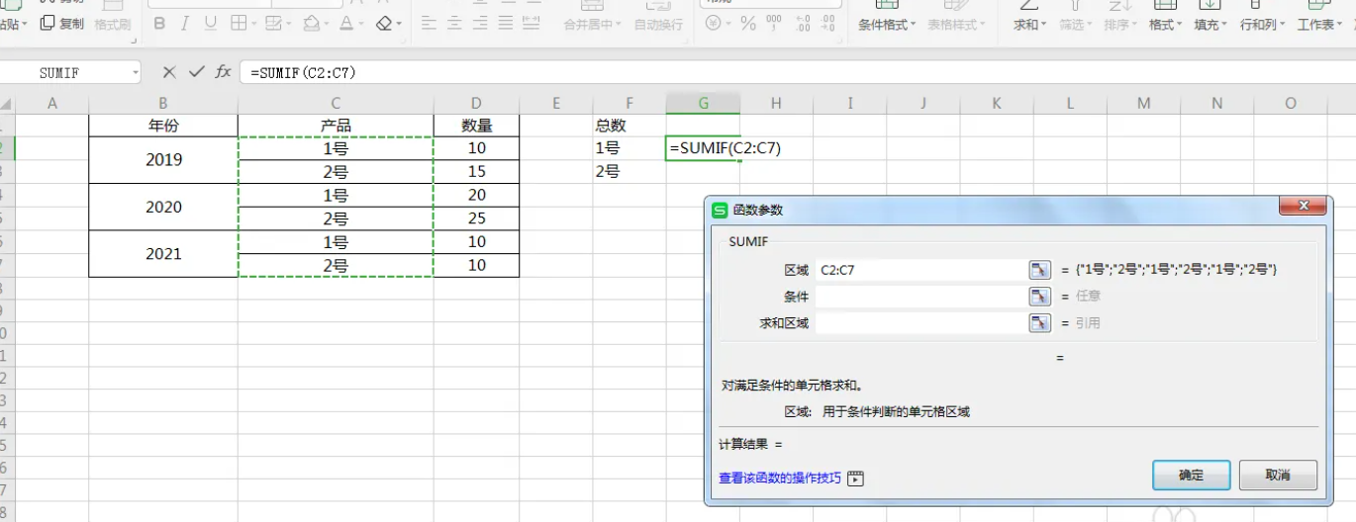Click the eraser clear-format icon
Screen dimensions: 1356x522
[384, 23]
